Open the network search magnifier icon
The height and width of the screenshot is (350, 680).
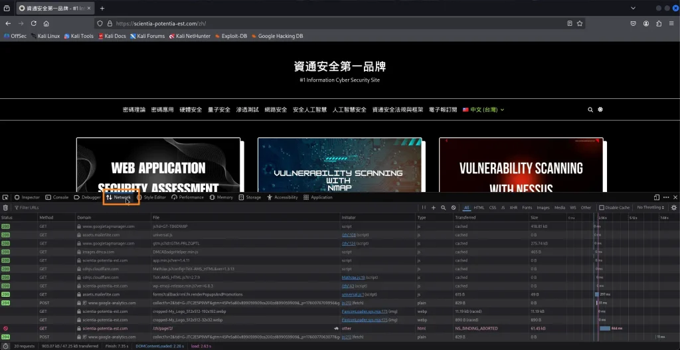tap(444, 208)
